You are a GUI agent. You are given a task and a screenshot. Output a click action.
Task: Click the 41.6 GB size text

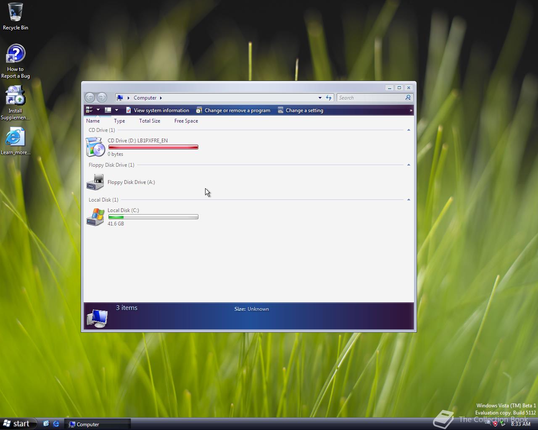tap(116, 224)
